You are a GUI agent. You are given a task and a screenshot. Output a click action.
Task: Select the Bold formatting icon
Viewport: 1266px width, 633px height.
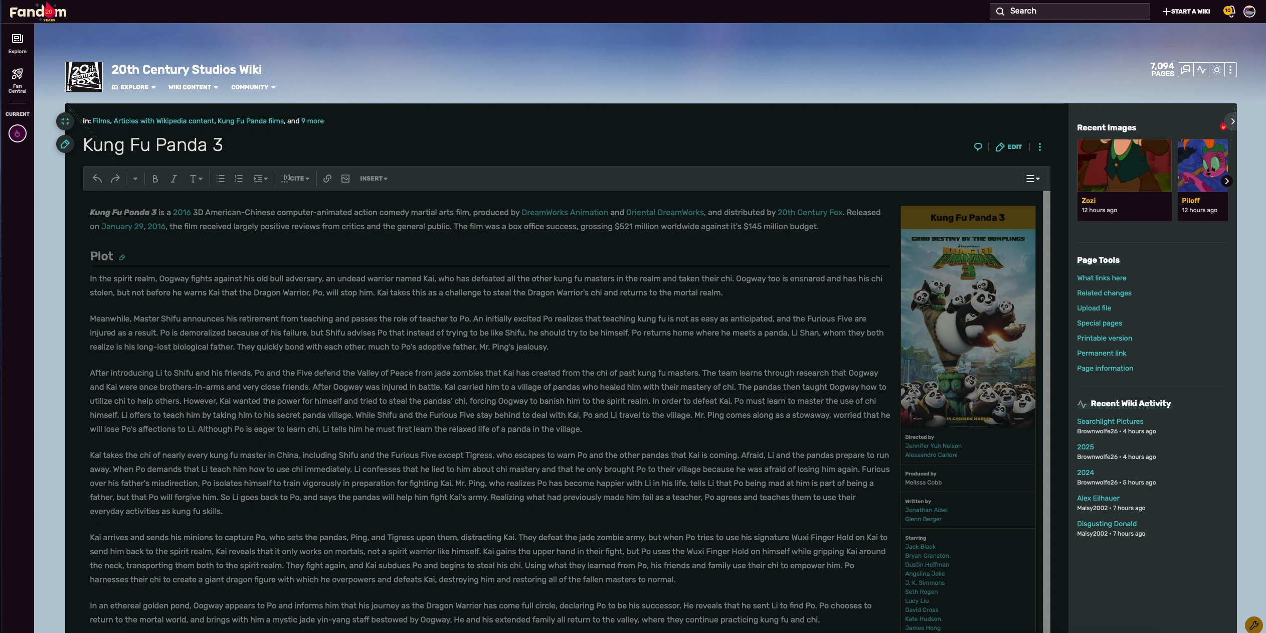click(x=155, y=179)
